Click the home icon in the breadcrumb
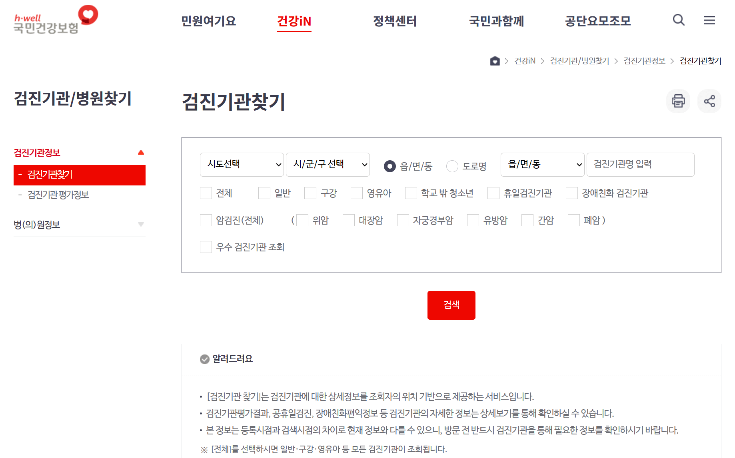The image size is (735, 458). coord(495,61)
